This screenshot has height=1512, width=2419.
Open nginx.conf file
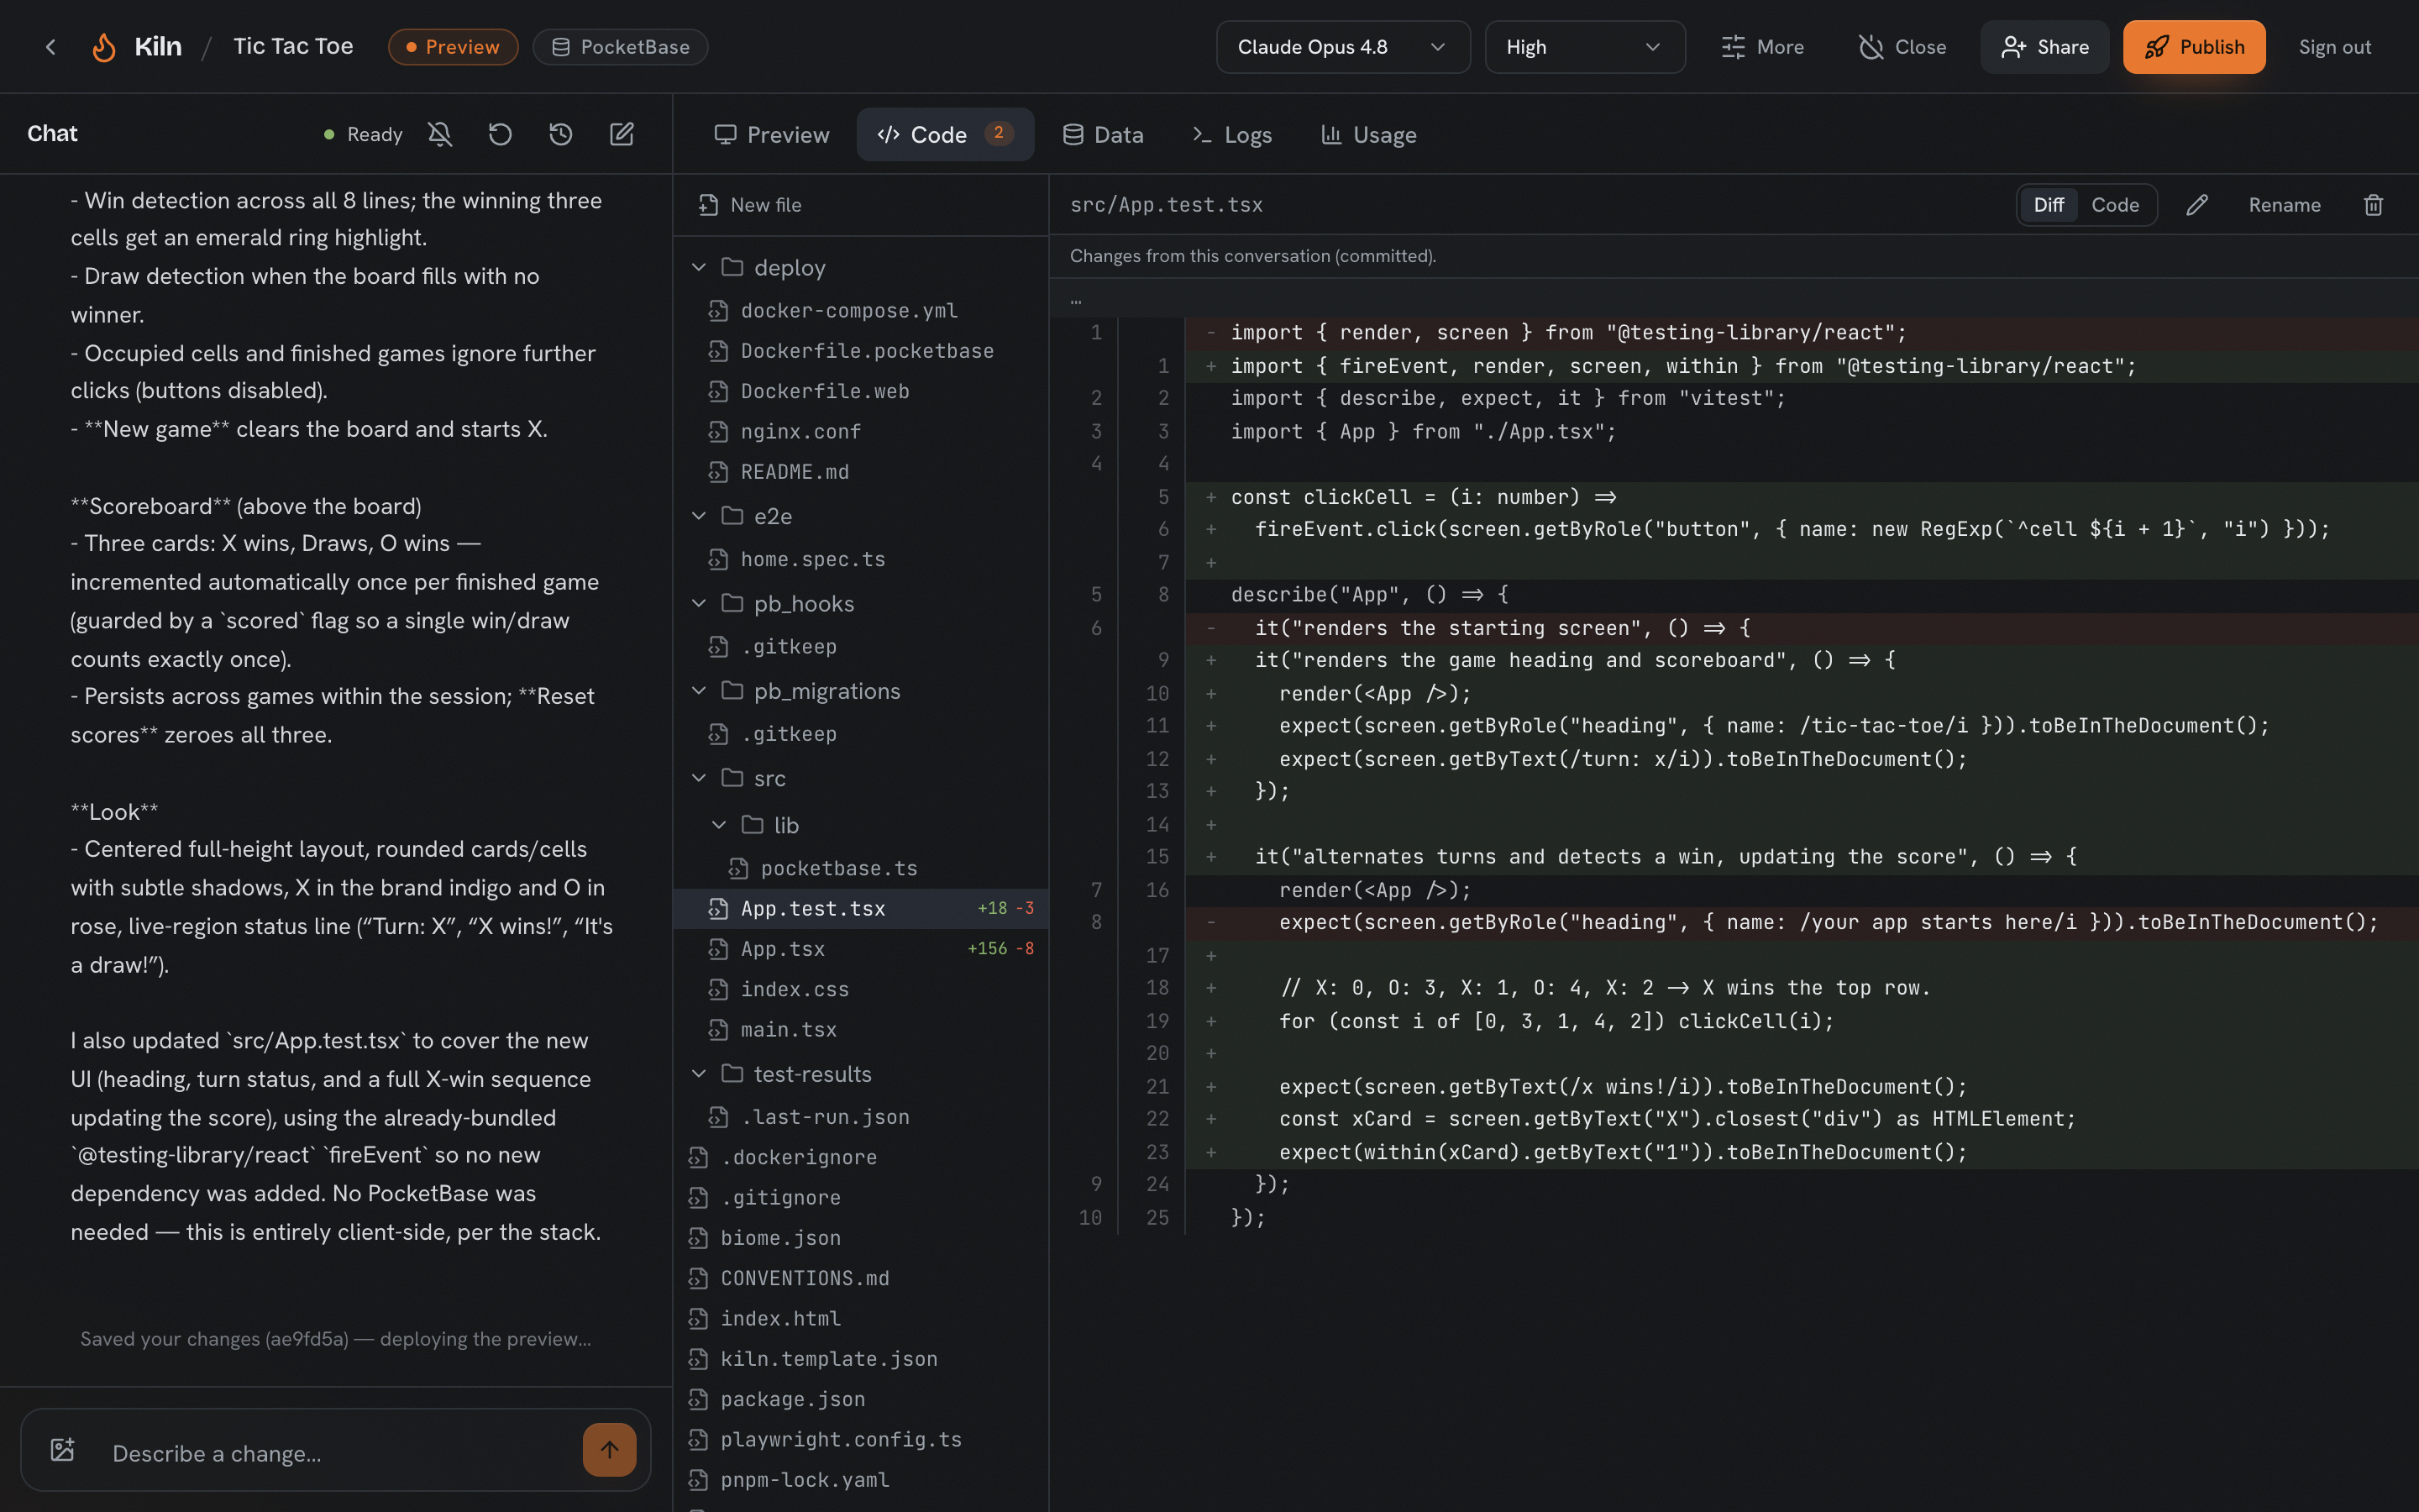pyautogui.click(x=800, y=431)
